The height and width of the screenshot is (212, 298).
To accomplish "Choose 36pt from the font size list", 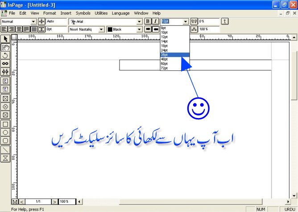I will pos(175,55).
